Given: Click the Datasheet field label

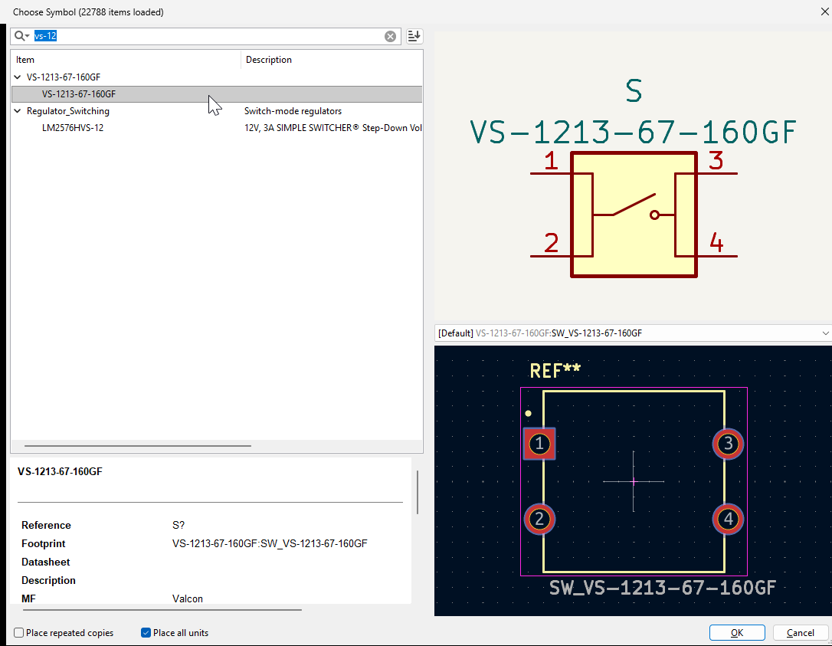Looking at the screenshot, I should click(x=46, y=562).
